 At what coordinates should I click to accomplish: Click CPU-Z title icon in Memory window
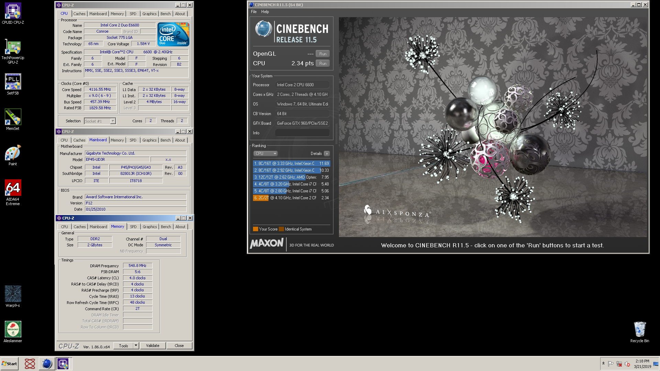click(59, 218)
